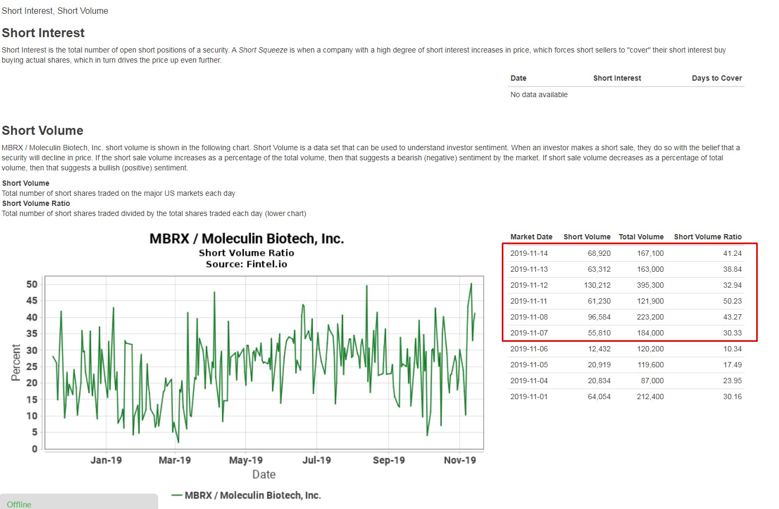Image resolution: width=779 pixels, height=509 pixels.
Task: Click the Days to Cover column header
Action: pyautogui.click(x=716, y=78)
